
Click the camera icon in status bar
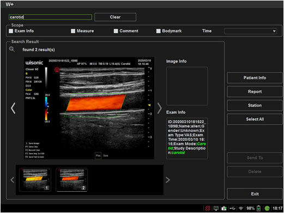[x=224, y=208]
